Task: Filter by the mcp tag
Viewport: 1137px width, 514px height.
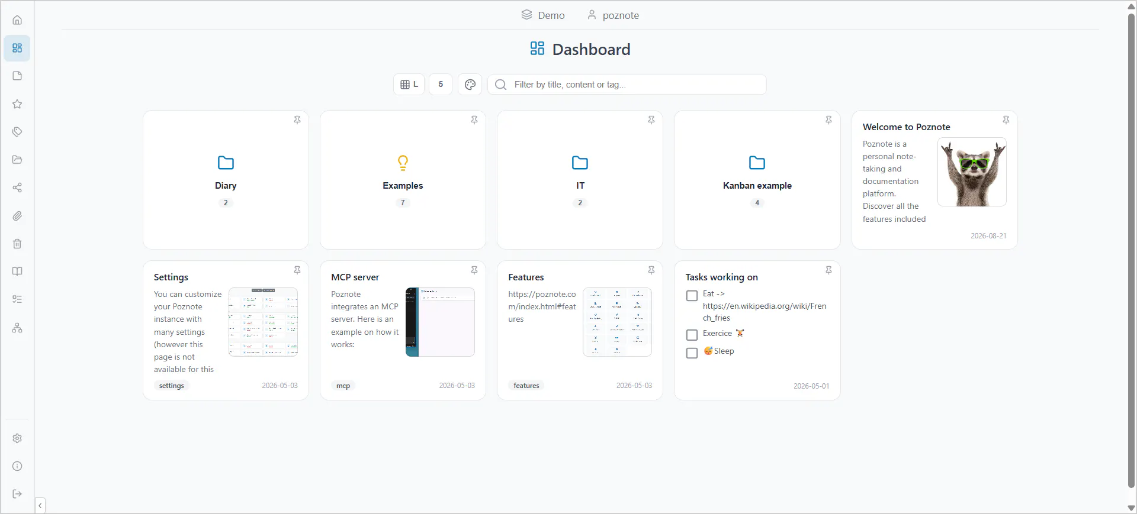Action: coord(343,386)
